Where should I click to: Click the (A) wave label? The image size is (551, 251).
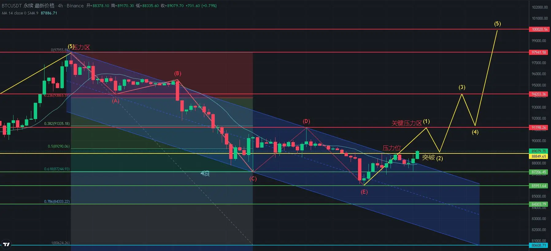pyautogui.click(x=115, y=101)
